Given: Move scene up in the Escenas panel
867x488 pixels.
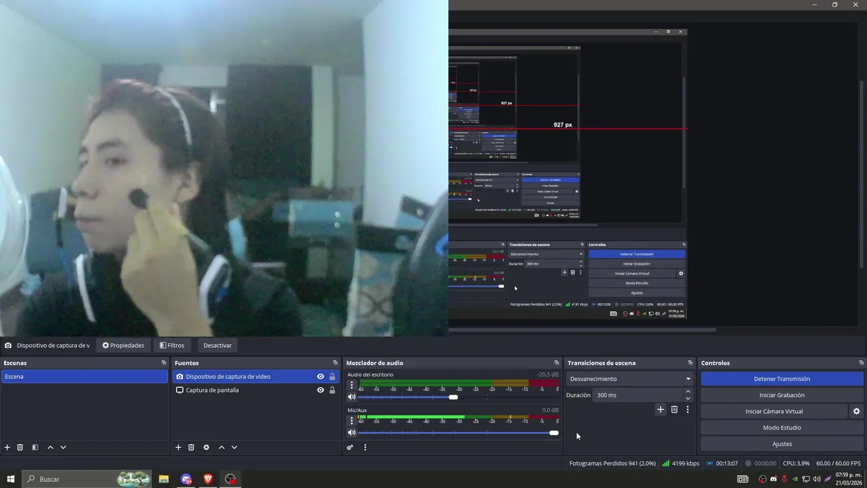Looking at the screenshot, I should click(x=50, y=447).
